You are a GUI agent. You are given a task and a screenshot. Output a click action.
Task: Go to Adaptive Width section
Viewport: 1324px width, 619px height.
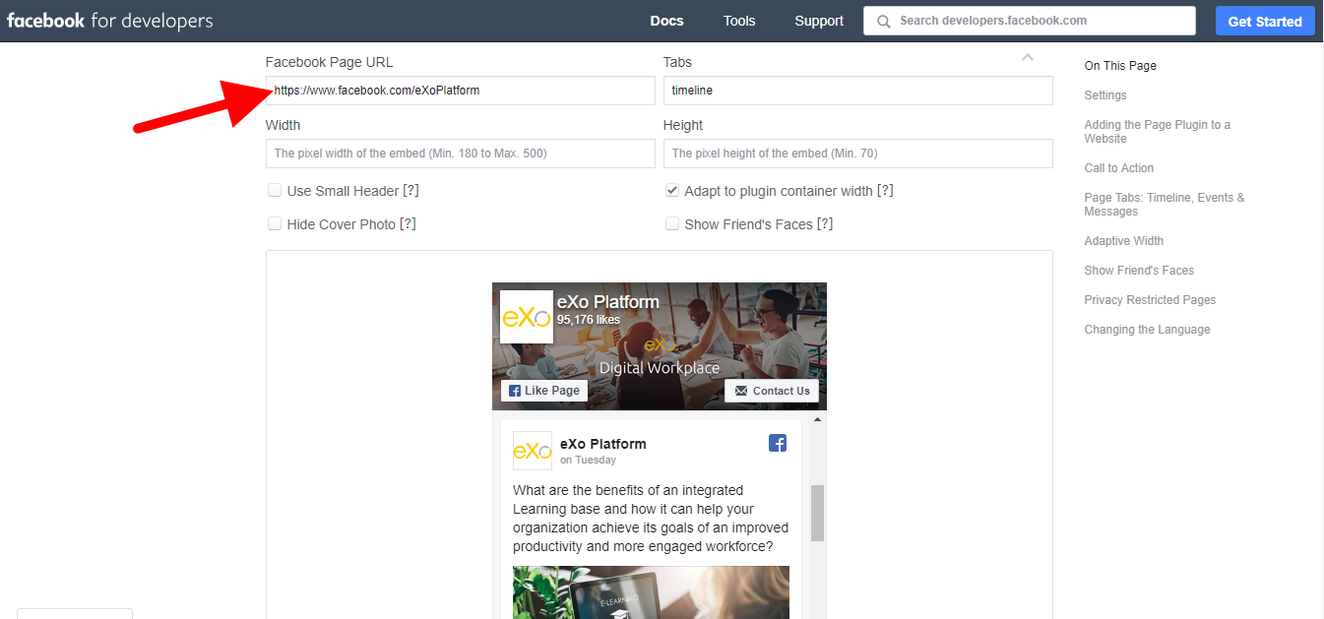(x=1124, y=241)
